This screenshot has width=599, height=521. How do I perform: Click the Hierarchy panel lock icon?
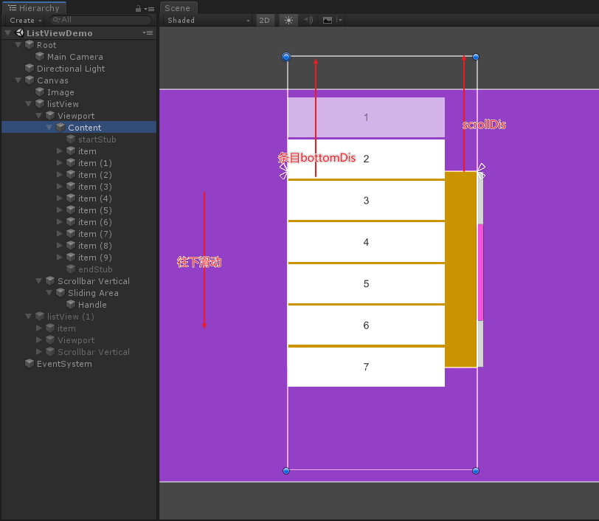(x=138, y=8)
